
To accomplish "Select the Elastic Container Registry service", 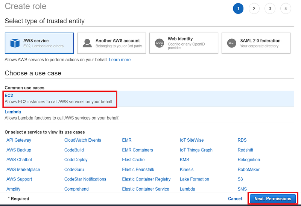I will click(146, 179).
